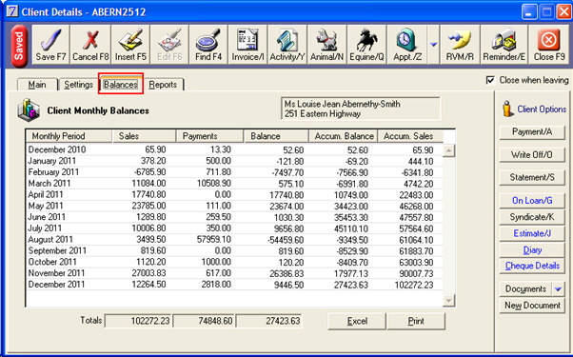Image resolution: width=573 pixels, height=357 pixels.
Task: Click the Print button
Action: 416,321
